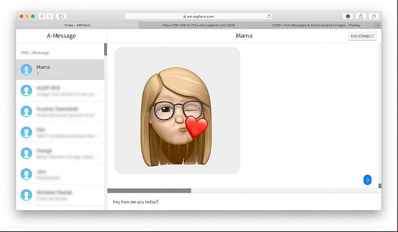
Task: Click the Mama chat header title
Action: pyautogui.click(x=244, y=36)
